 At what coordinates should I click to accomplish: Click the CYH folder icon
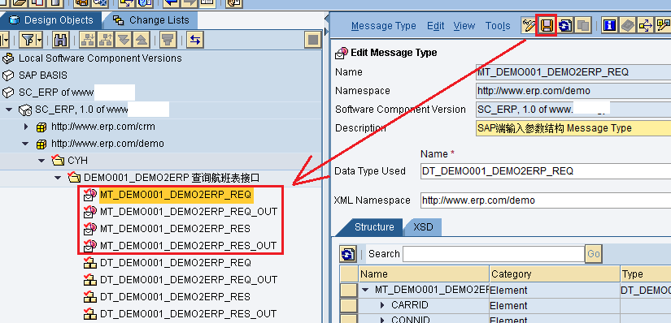coord(58,161)
